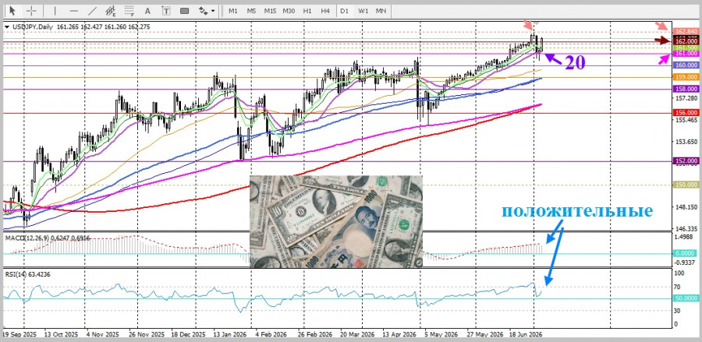
Task: Collapse the USDJPY,Daily chart header triangle
Action: tap(7, 26)
